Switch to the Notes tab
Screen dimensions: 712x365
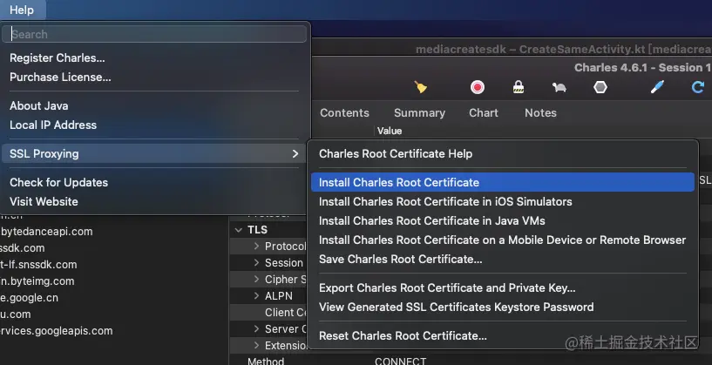[x=541, y=113]
